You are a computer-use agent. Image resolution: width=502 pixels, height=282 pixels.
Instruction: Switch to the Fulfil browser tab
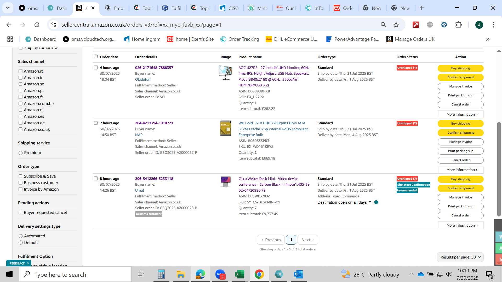[172, 8]
